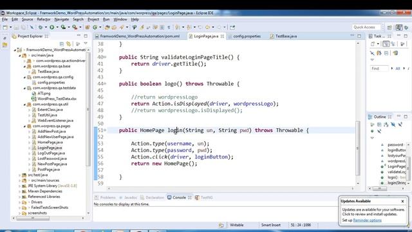The image size is (412, 232).
Task: Open the Window menu
Action: coord(120,19)
